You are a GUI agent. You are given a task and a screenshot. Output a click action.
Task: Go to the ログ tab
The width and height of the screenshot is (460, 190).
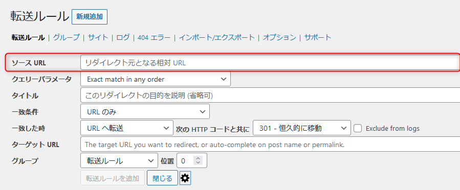coord(123,37)
